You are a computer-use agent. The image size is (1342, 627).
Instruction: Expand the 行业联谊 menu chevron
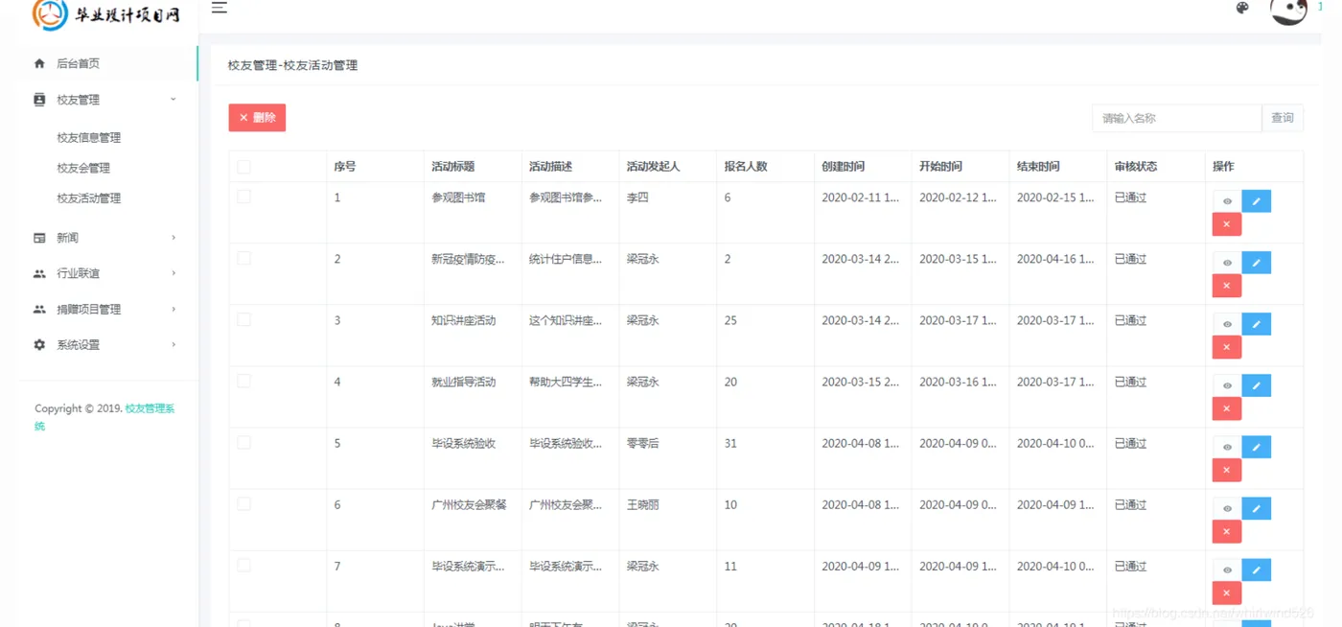tap(174, 273)
